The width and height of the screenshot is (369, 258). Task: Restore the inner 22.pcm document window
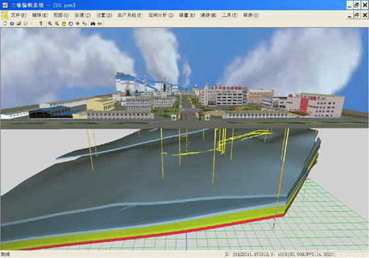[356, 15]
